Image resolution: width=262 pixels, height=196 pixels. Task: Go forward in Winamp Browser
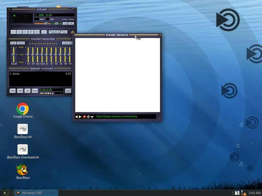(x=80, y=117)
